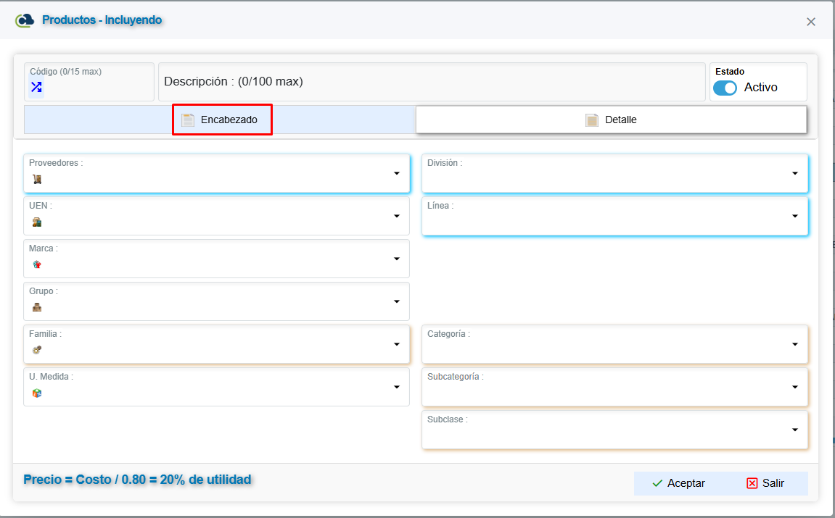The image size is (835, 518).
Task: Click the Productos - Incluyendo title
Action: coord(102,20)
